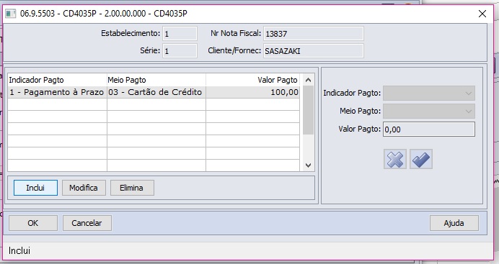Click the table scroll down arrow
The height and width of the screenshot is (264, 499).
click(x=308, y=165)
